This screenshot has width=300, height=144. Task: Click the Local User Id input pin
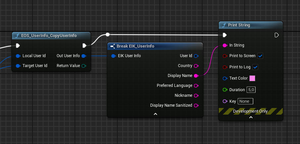pos(18,56)
